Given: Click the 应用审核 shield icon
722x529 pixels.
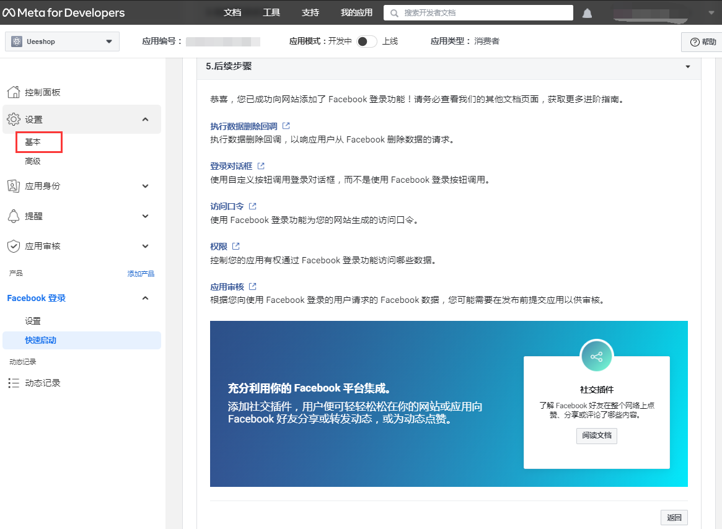Looking at the screenshot, I should pyautogui.click(x=14, y=246).
